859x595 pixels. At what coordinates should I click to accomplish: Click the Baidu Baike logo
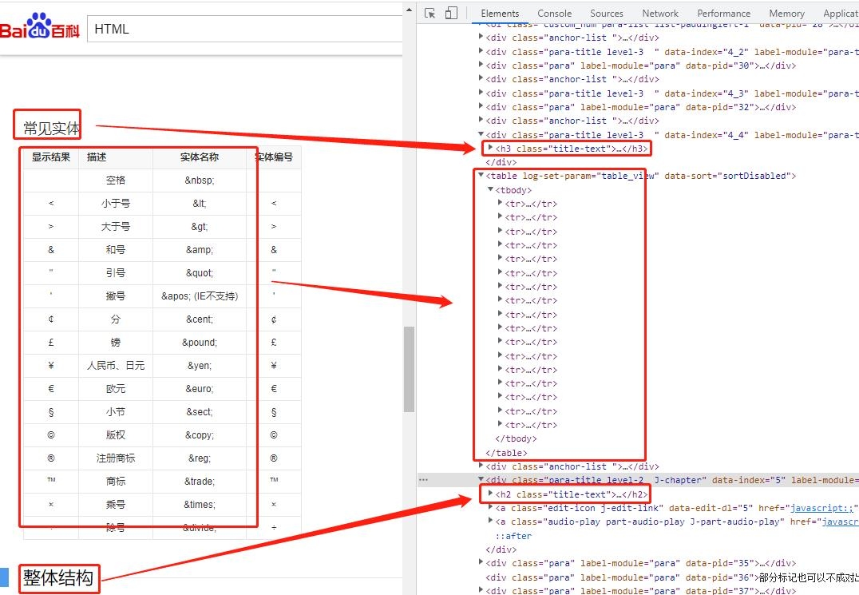(40, 29)
